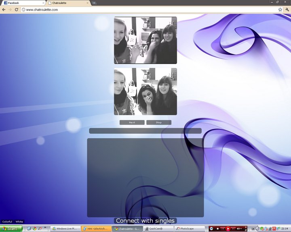The image size is (291, 232).
Task: Expand the quick launch overflow chevron
Action: click(x=45, y=228)
